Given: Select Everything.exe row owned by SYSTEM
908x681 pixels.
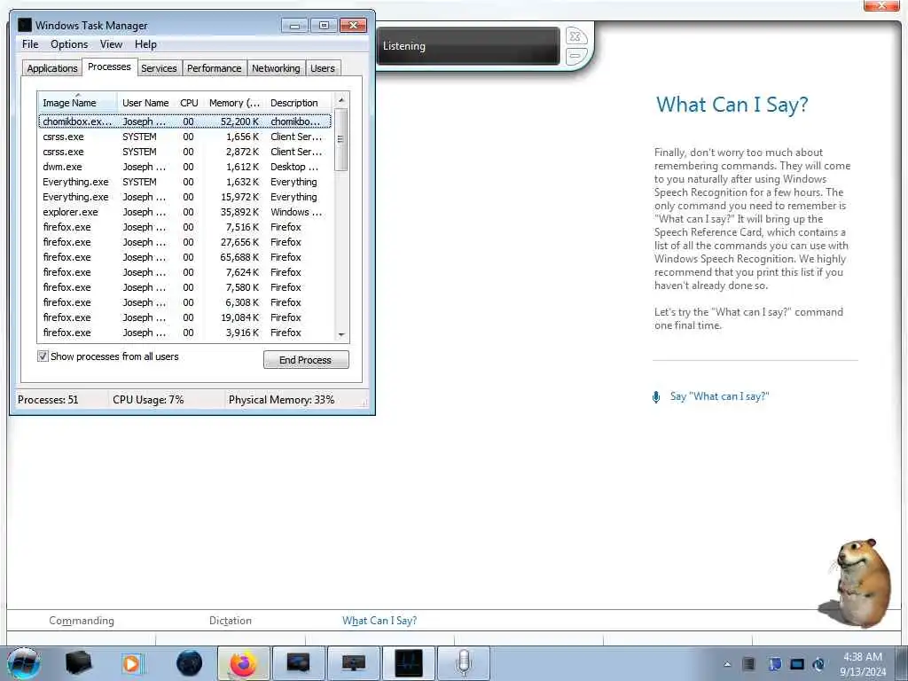Looking at the screenshot, I should click(x=184, y=182).
